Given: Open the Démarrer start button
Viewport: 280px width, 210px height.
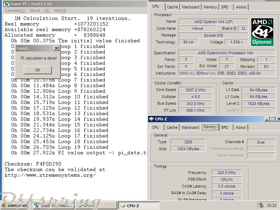Looking at the screenshot, I should pos(14,205).
